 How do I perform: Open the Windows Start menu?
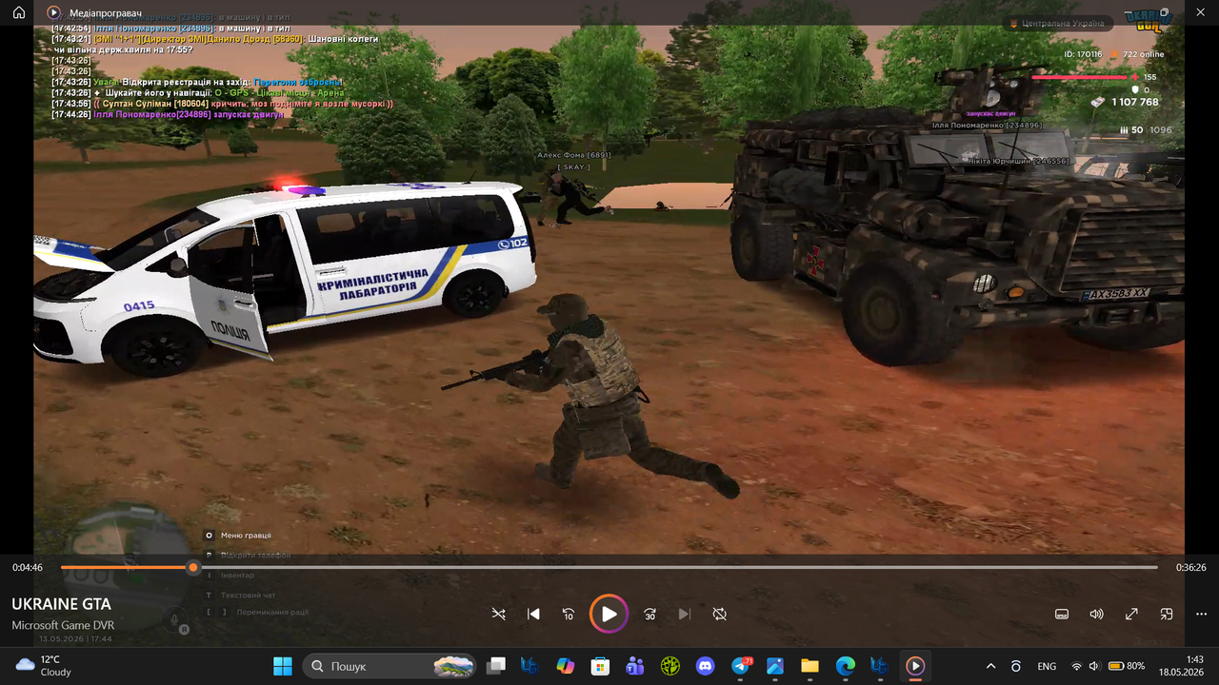tap(283, 666)
